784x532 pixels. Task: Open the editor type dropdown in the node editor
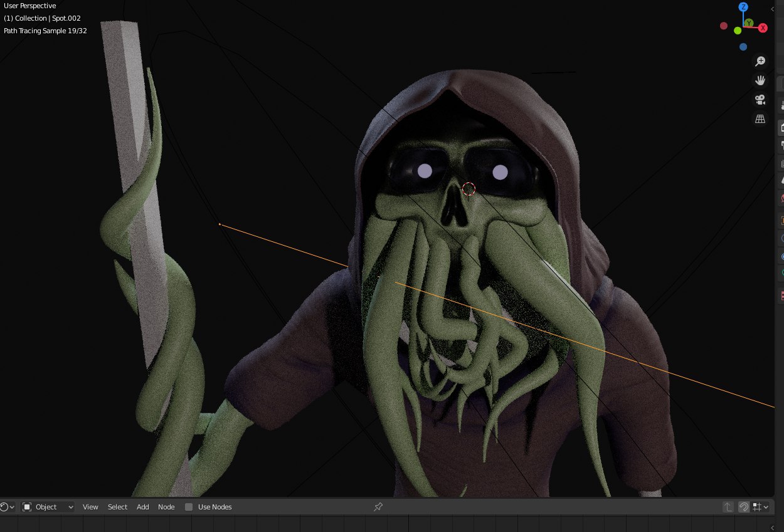coord(7,507)
